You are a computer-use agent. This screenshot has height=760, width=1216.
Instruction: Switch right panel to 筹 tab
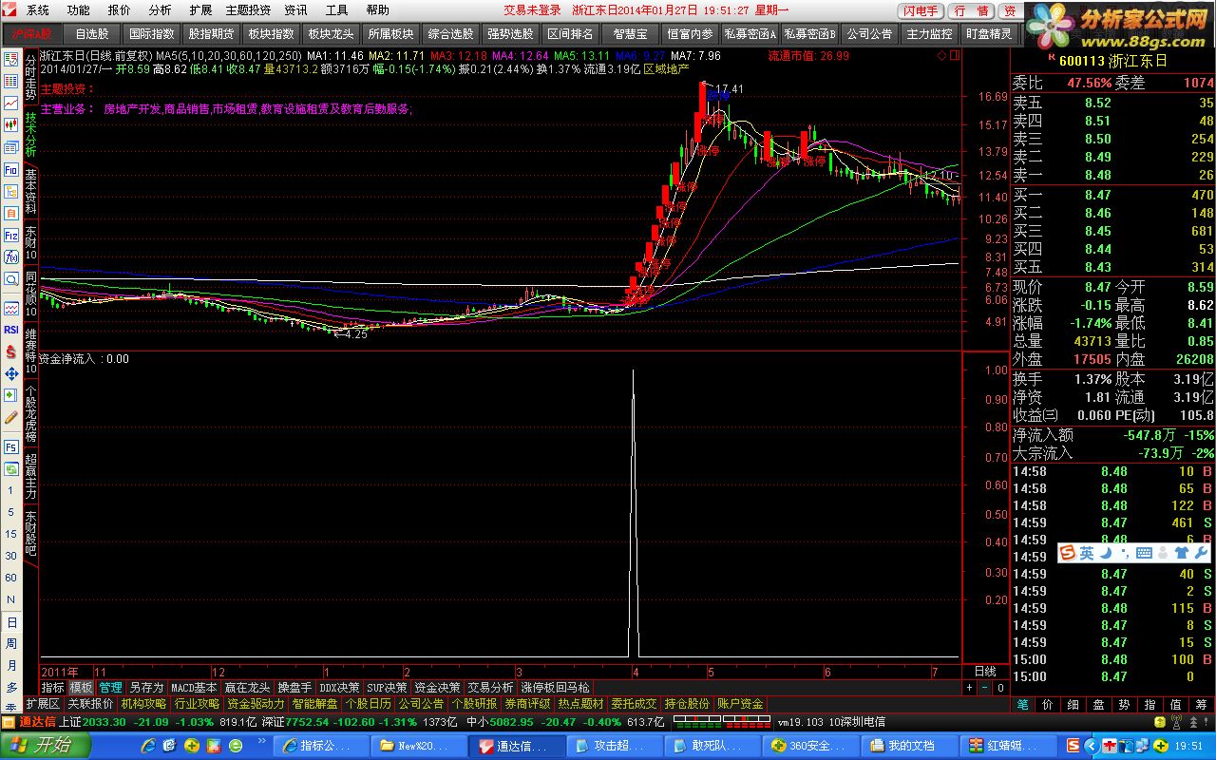click(1201, 704)
